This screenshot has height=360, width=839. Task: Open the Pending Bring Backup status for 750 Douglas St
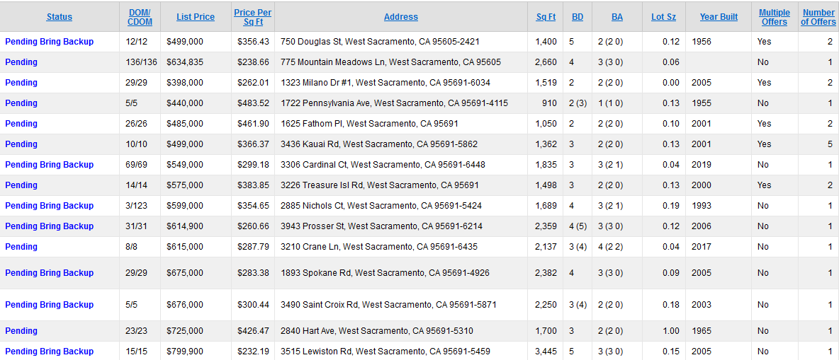(x=50, y=42)
